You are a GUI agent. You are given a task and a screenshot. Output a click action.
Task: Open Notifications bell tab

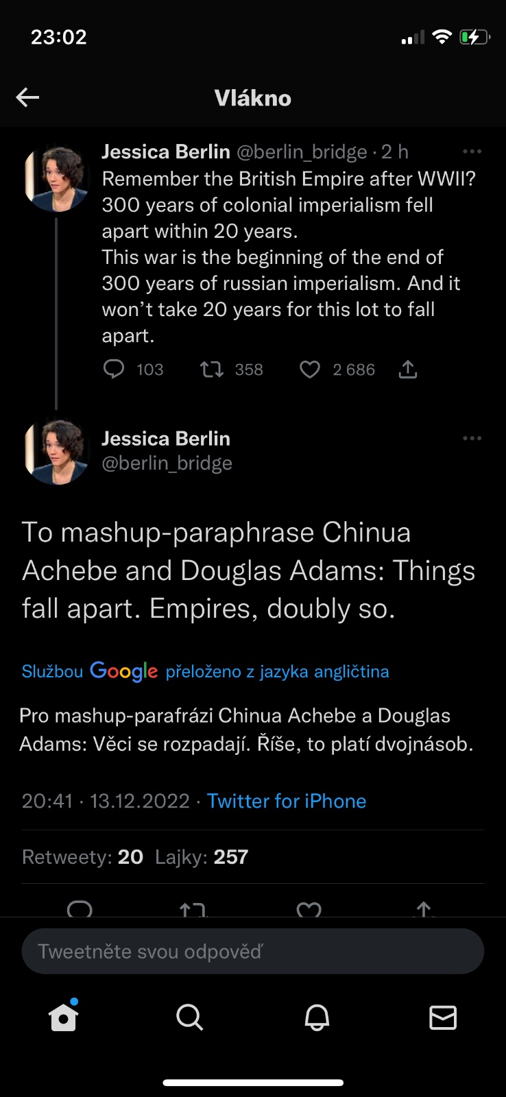(317, 1017)
